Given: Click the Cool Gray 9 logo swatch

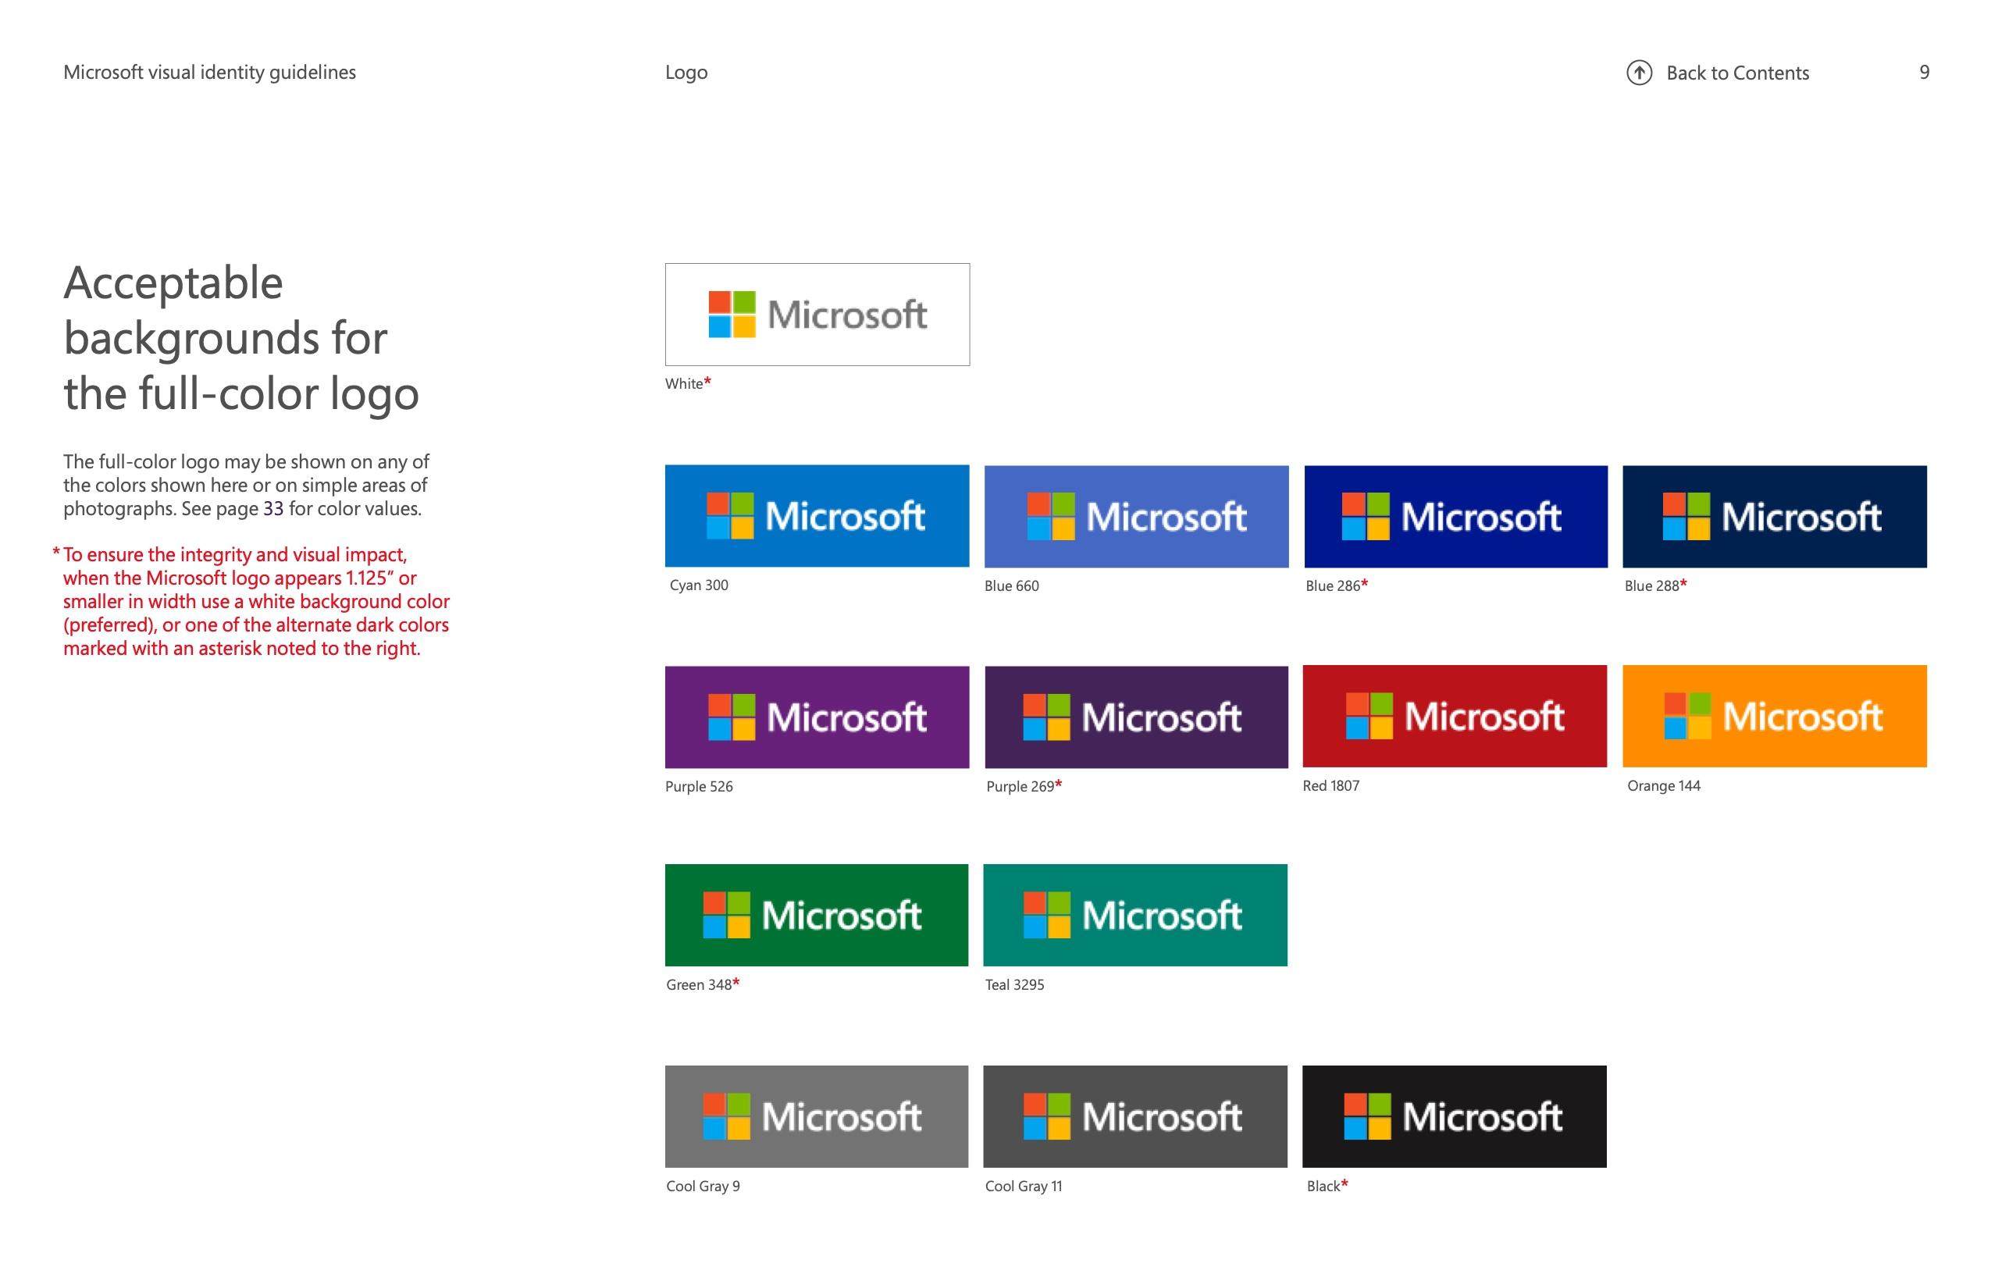Looking at the screenshot, I should point(817,1116).
